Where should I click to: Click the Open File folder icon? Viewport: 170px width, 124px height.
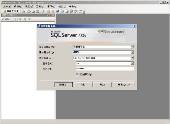tap(49, 11)
